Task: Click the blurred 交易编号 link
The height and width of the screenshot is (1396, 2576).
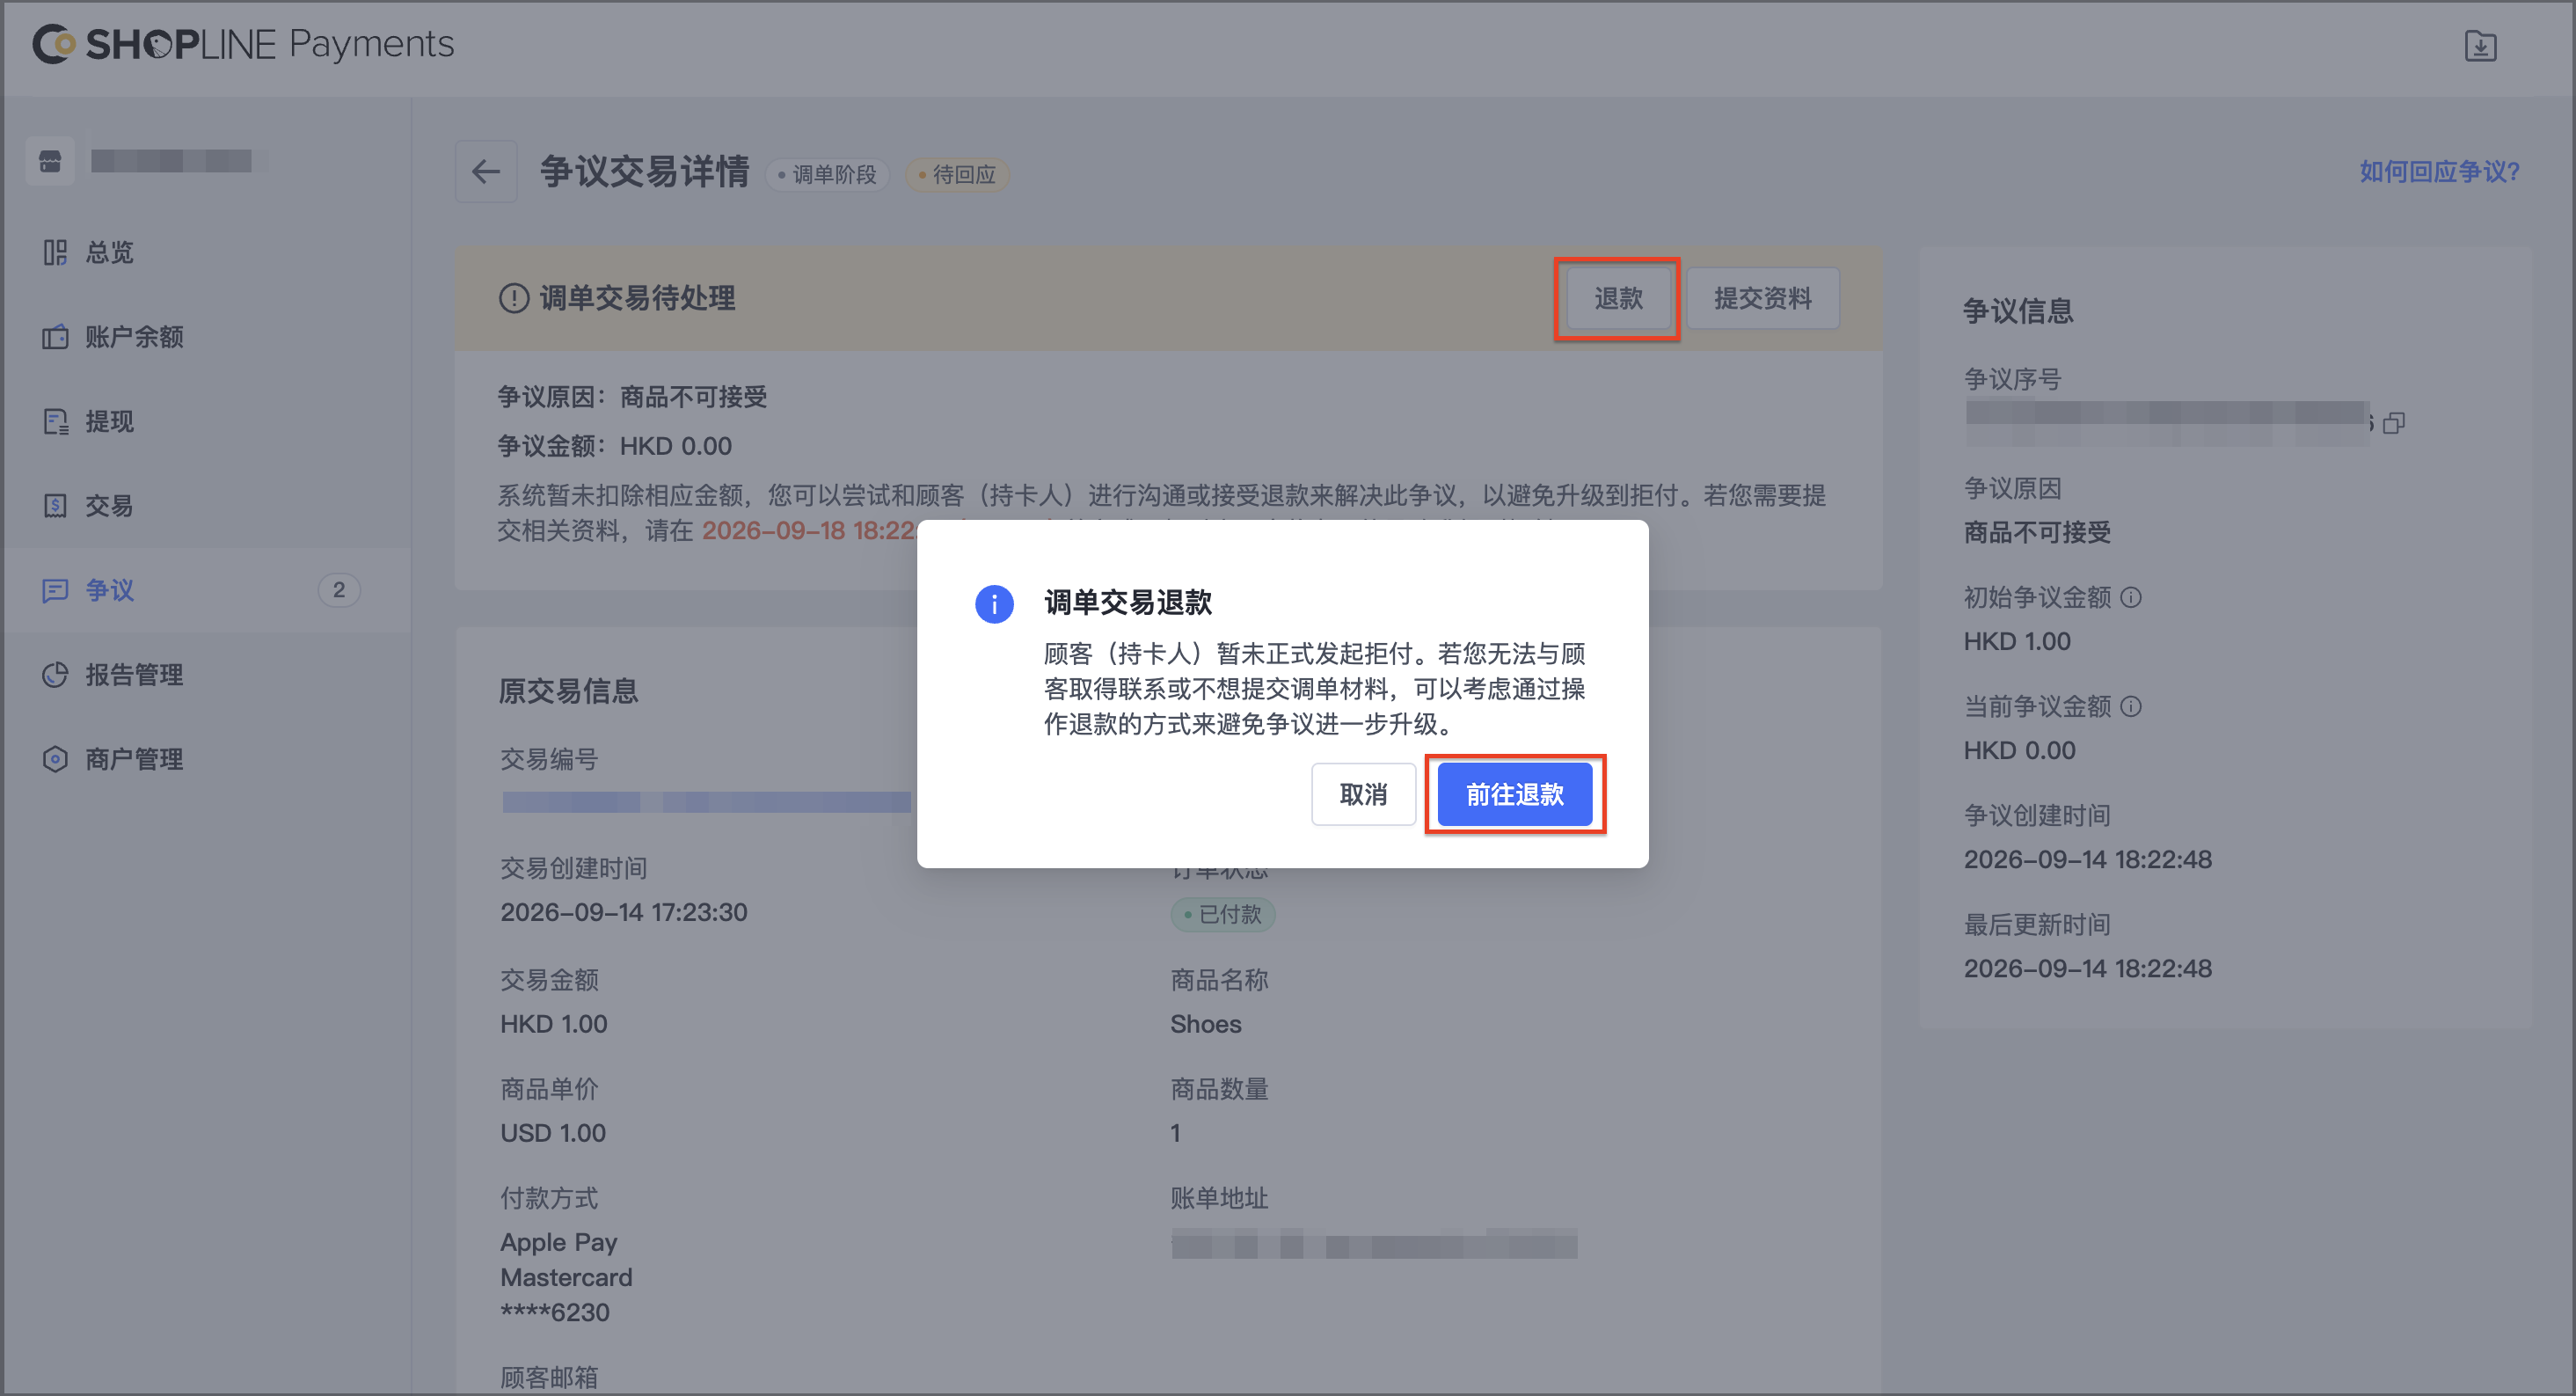Action: coord(706,802)
